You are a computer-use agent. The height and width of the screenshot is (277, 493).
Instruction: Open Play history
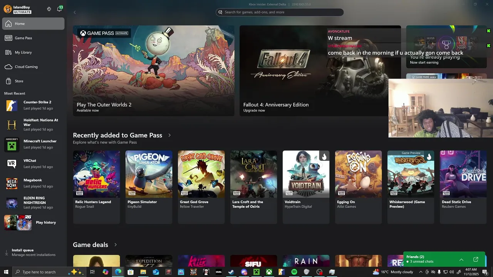pyautogui.click(x=33, y=222)
